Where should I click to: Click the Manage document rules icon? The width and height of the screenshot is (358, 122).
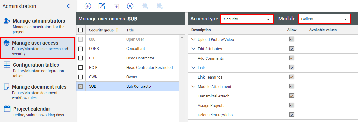click(x=7, y=87)
